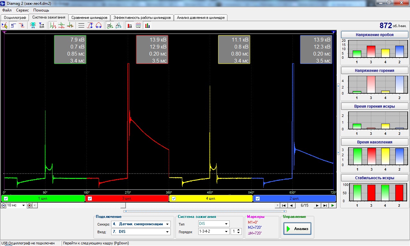Viewport: 410px width, 246px height.
Task: Select the cursor measurement tool icon
Action: click(4, 26)
